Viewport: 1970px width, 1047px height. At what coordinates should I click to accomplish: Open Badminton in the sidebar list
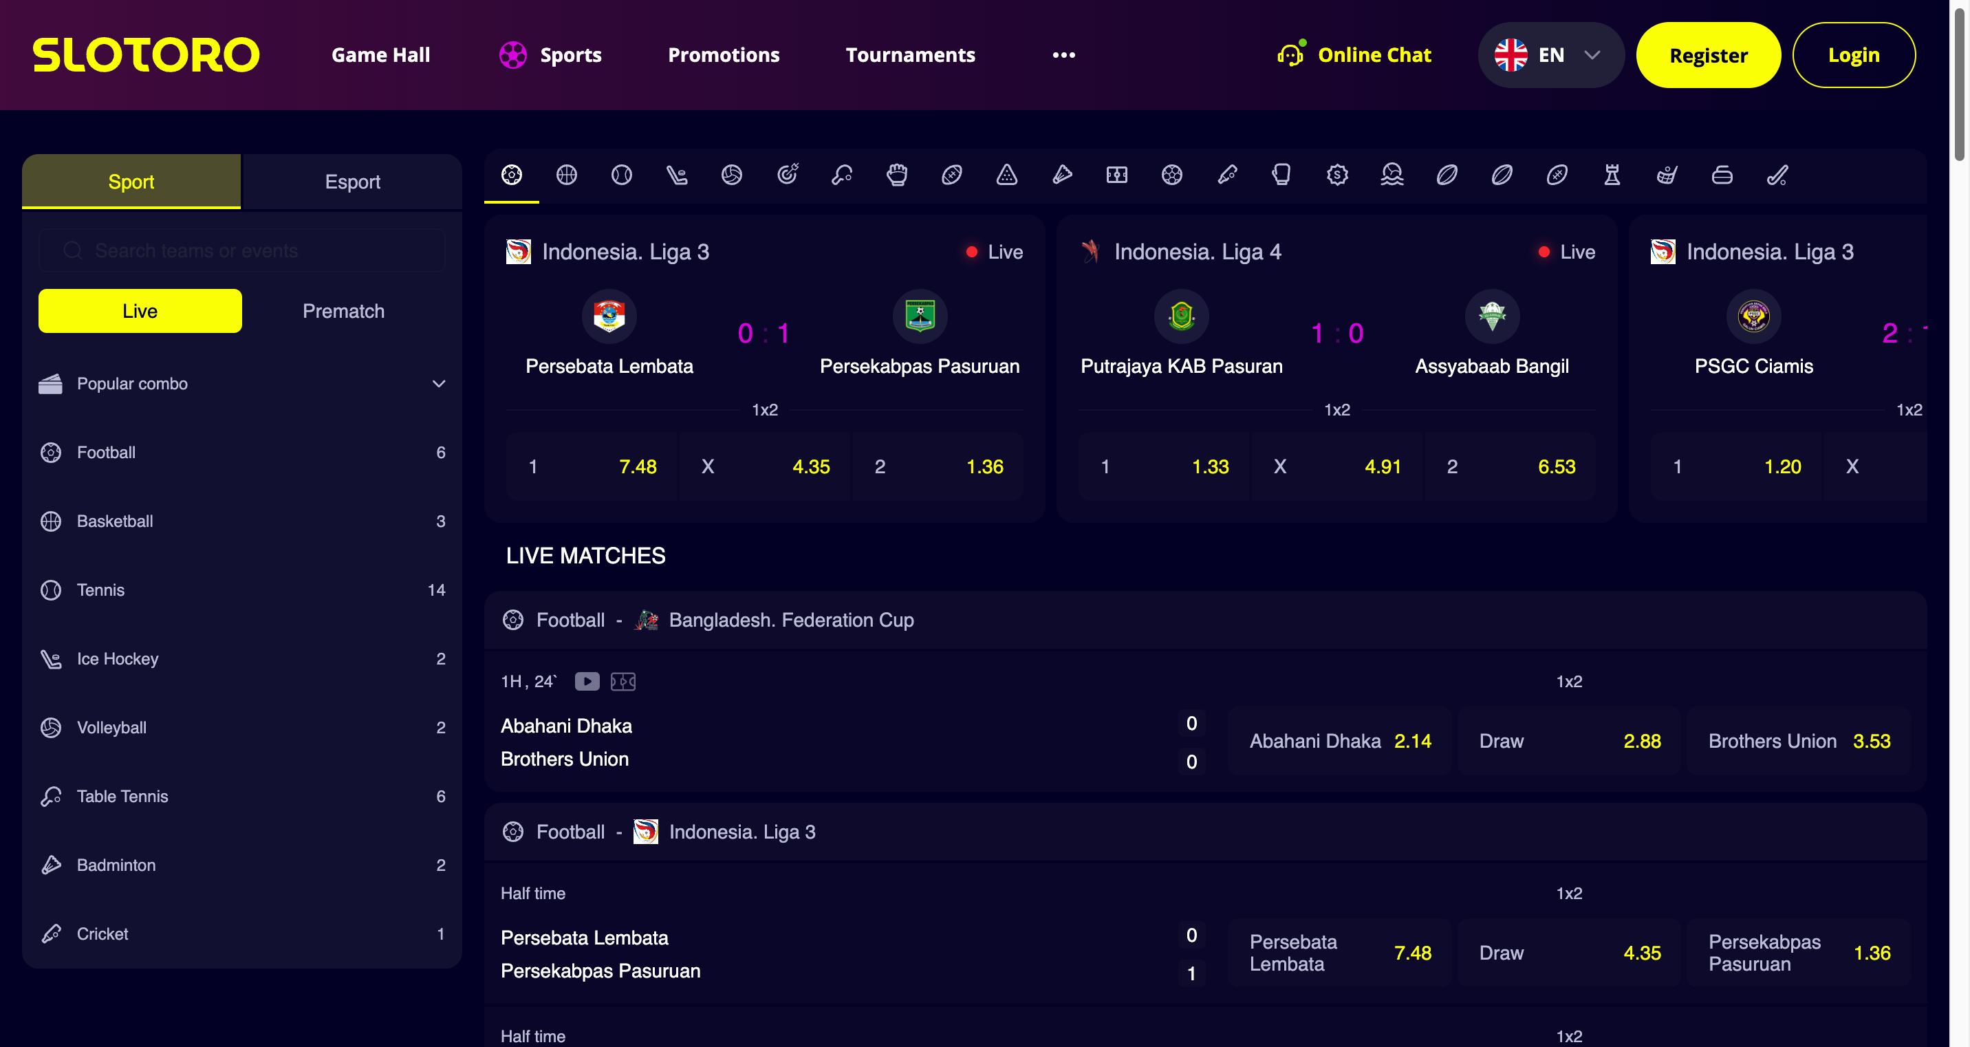(x=241, y=865)
